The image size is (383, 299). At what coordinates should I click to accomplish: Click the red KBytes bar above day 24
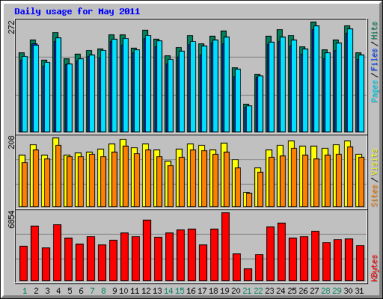[281, 252]
